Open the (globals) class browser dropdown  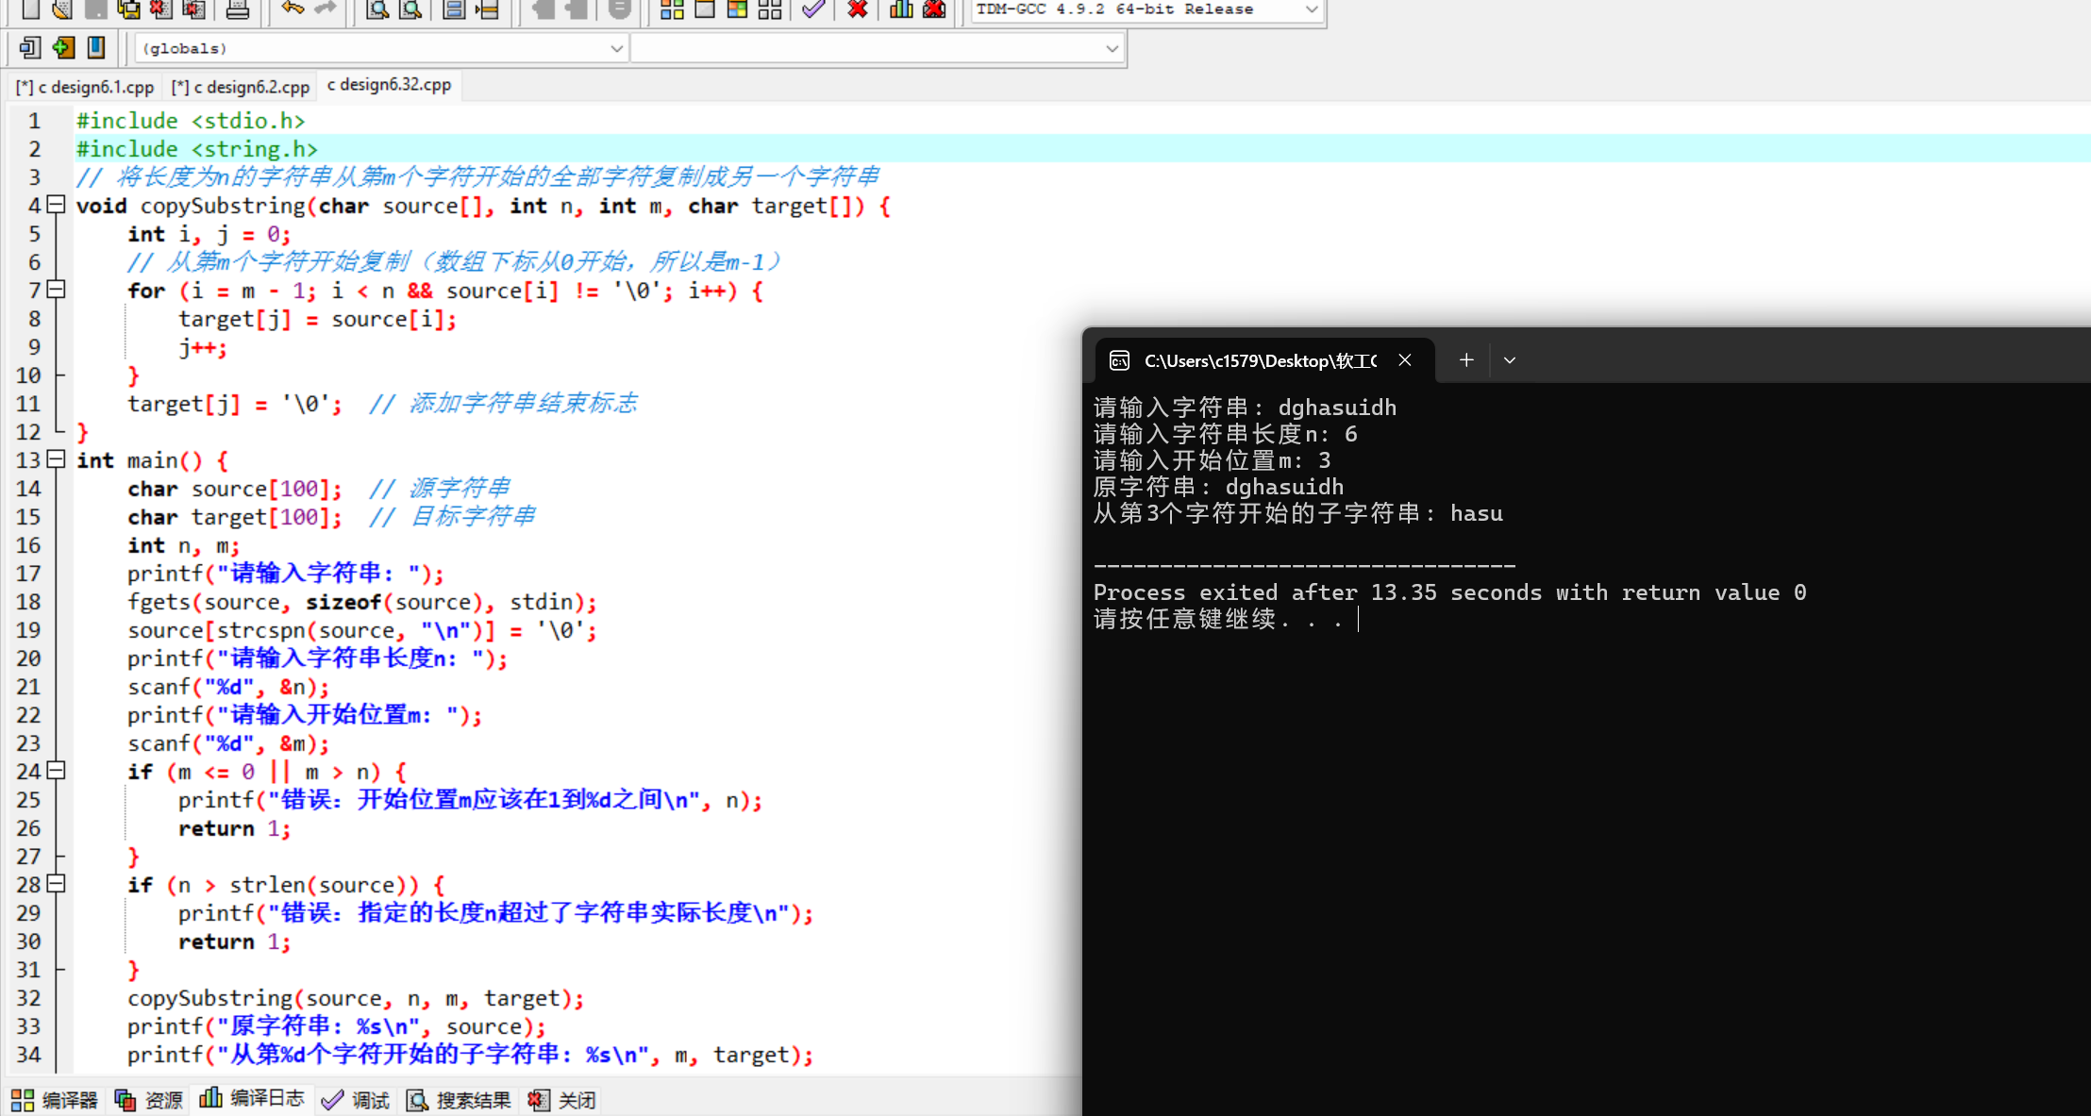[615, 47]
